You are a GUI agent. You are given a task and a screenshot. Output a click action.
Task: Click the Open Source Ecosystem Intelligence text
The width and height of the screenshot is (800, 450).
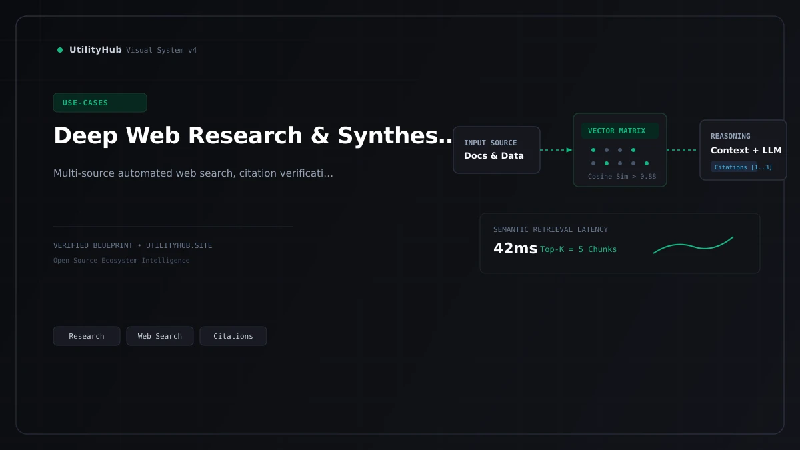[121, 261]
